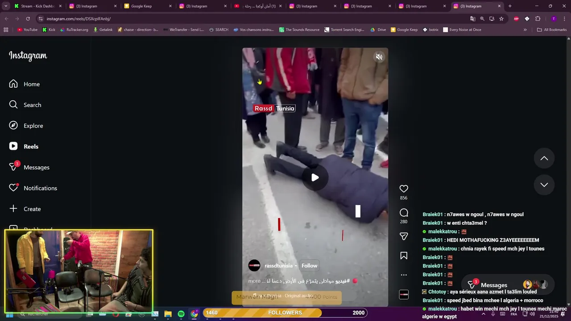Viewport: 571px width, 321px height.
Task: Open the YouTube bookmark
Action: pyautogui.click(x=27, y=30)
